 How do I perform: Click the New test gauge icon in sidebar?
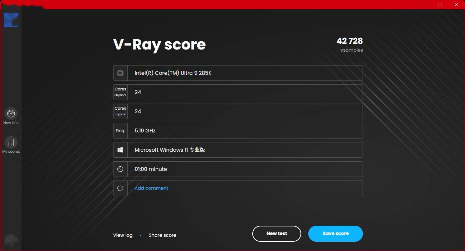(x=11, y=114)
